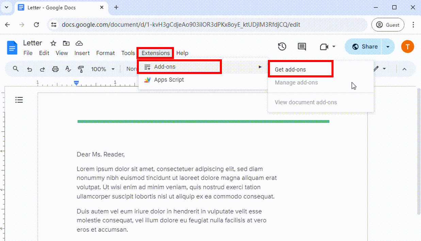Click the left indent ruler marker
This screenshot has width=421, height=241.
77,83
